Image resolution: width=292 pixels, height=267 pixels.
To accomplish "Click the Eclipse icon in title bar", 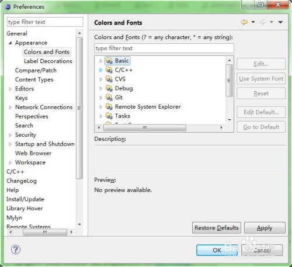I will coord(8,7).
